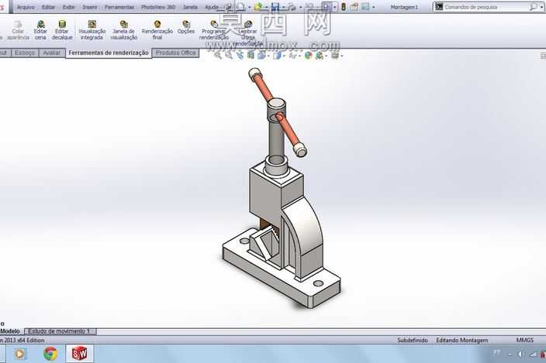
Task: Open the Ajuda menu
Action: [x=212, y=7]
